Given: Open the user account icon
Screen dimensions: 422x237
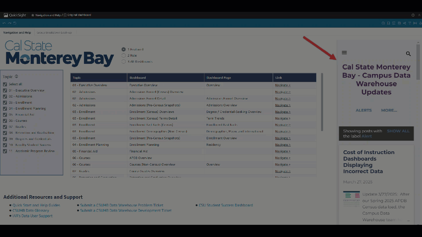Looking at the screenshot, I should [x=419, y=15].
